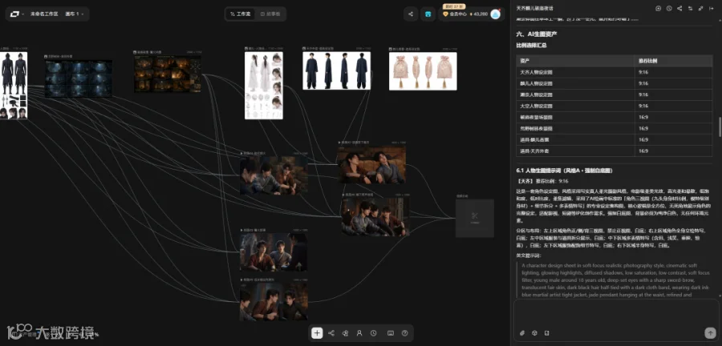Share the conversation from the chat panel header
The width and height of the screenshot is (722, 346).
point(679,8)
